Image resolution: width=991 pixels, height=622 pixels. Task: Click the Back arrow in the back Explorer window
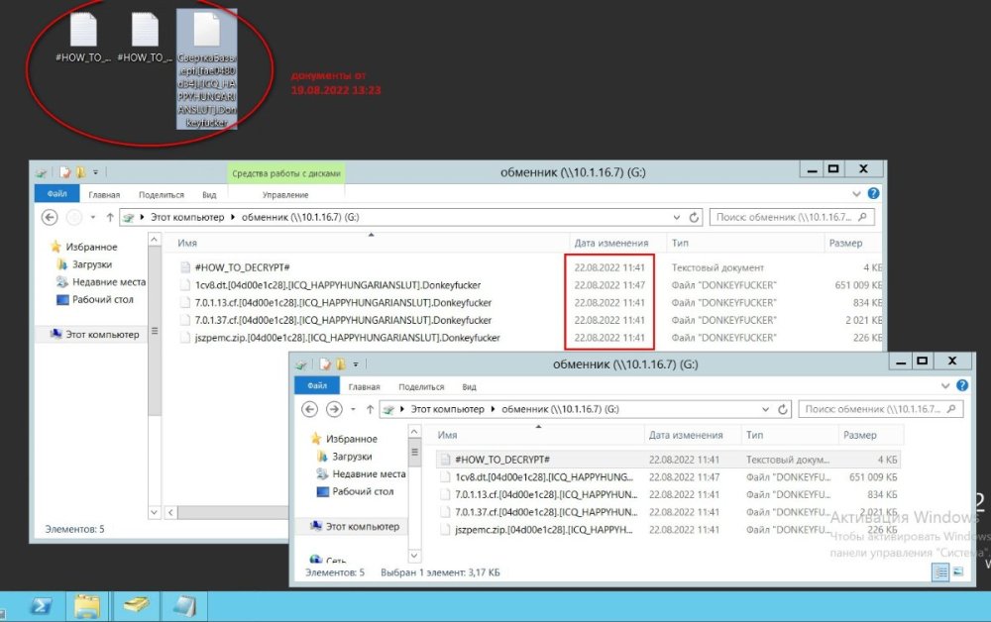[50, 217]
